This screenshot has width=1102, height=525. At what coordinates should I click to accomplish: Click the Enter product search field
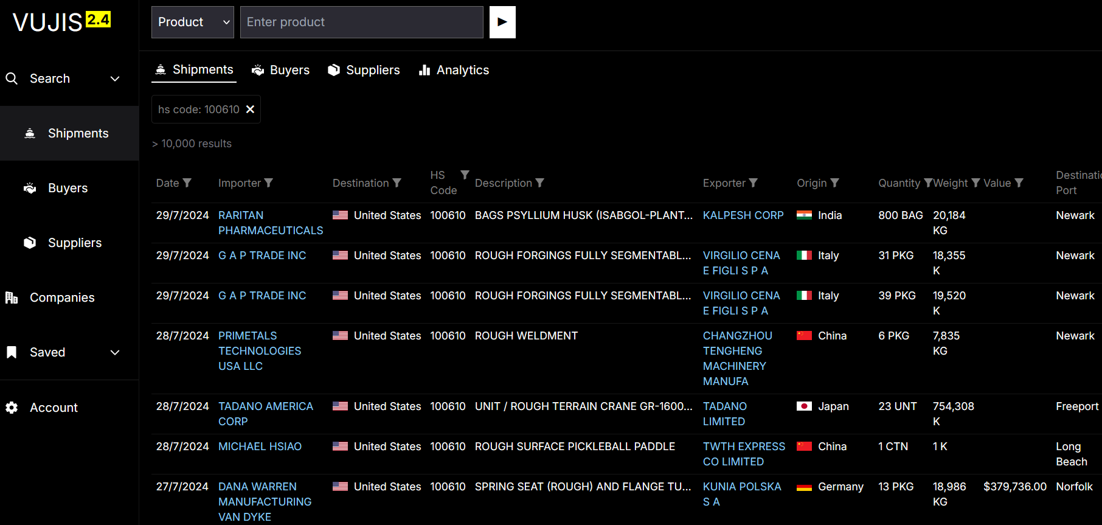pos(361,23)
